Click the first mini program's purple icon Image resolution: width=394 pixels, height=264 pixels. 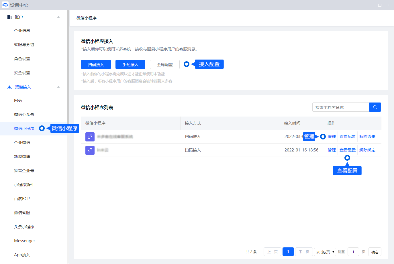tap(90, 137)
